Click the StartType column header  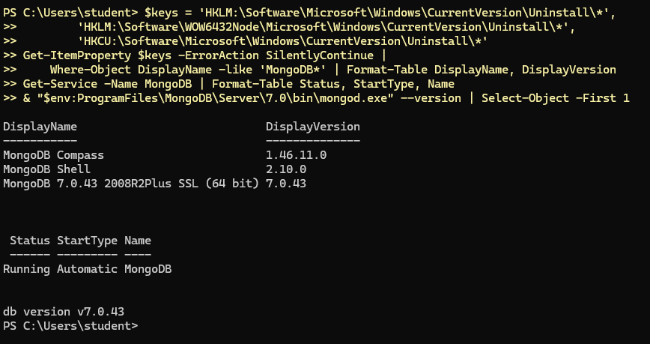pos(87,241)
